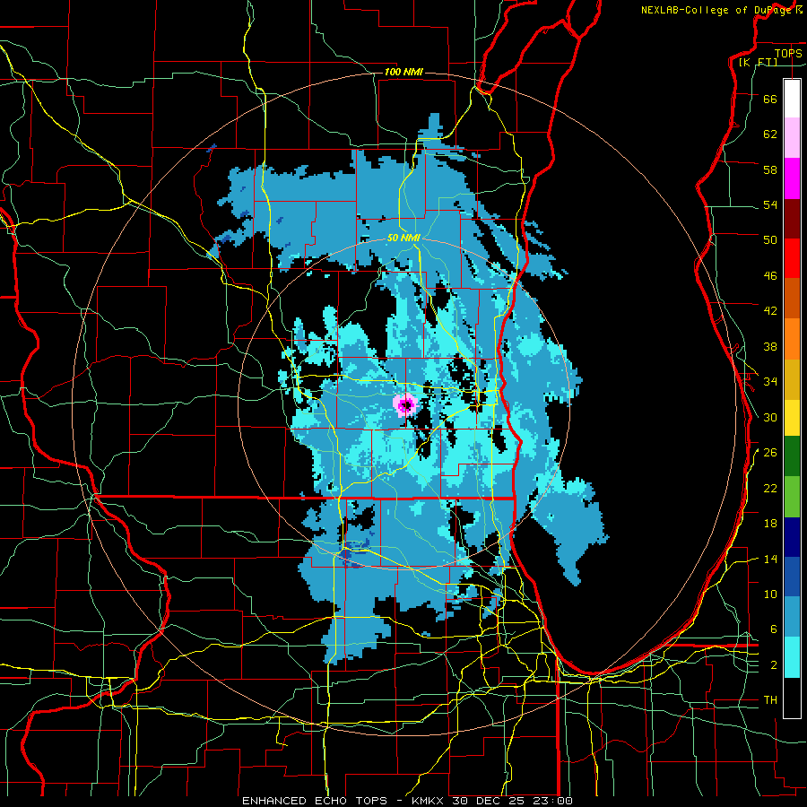Click the 'TOPS' legend title
Viewport: 807px width, 807px height.
point(788,53)
